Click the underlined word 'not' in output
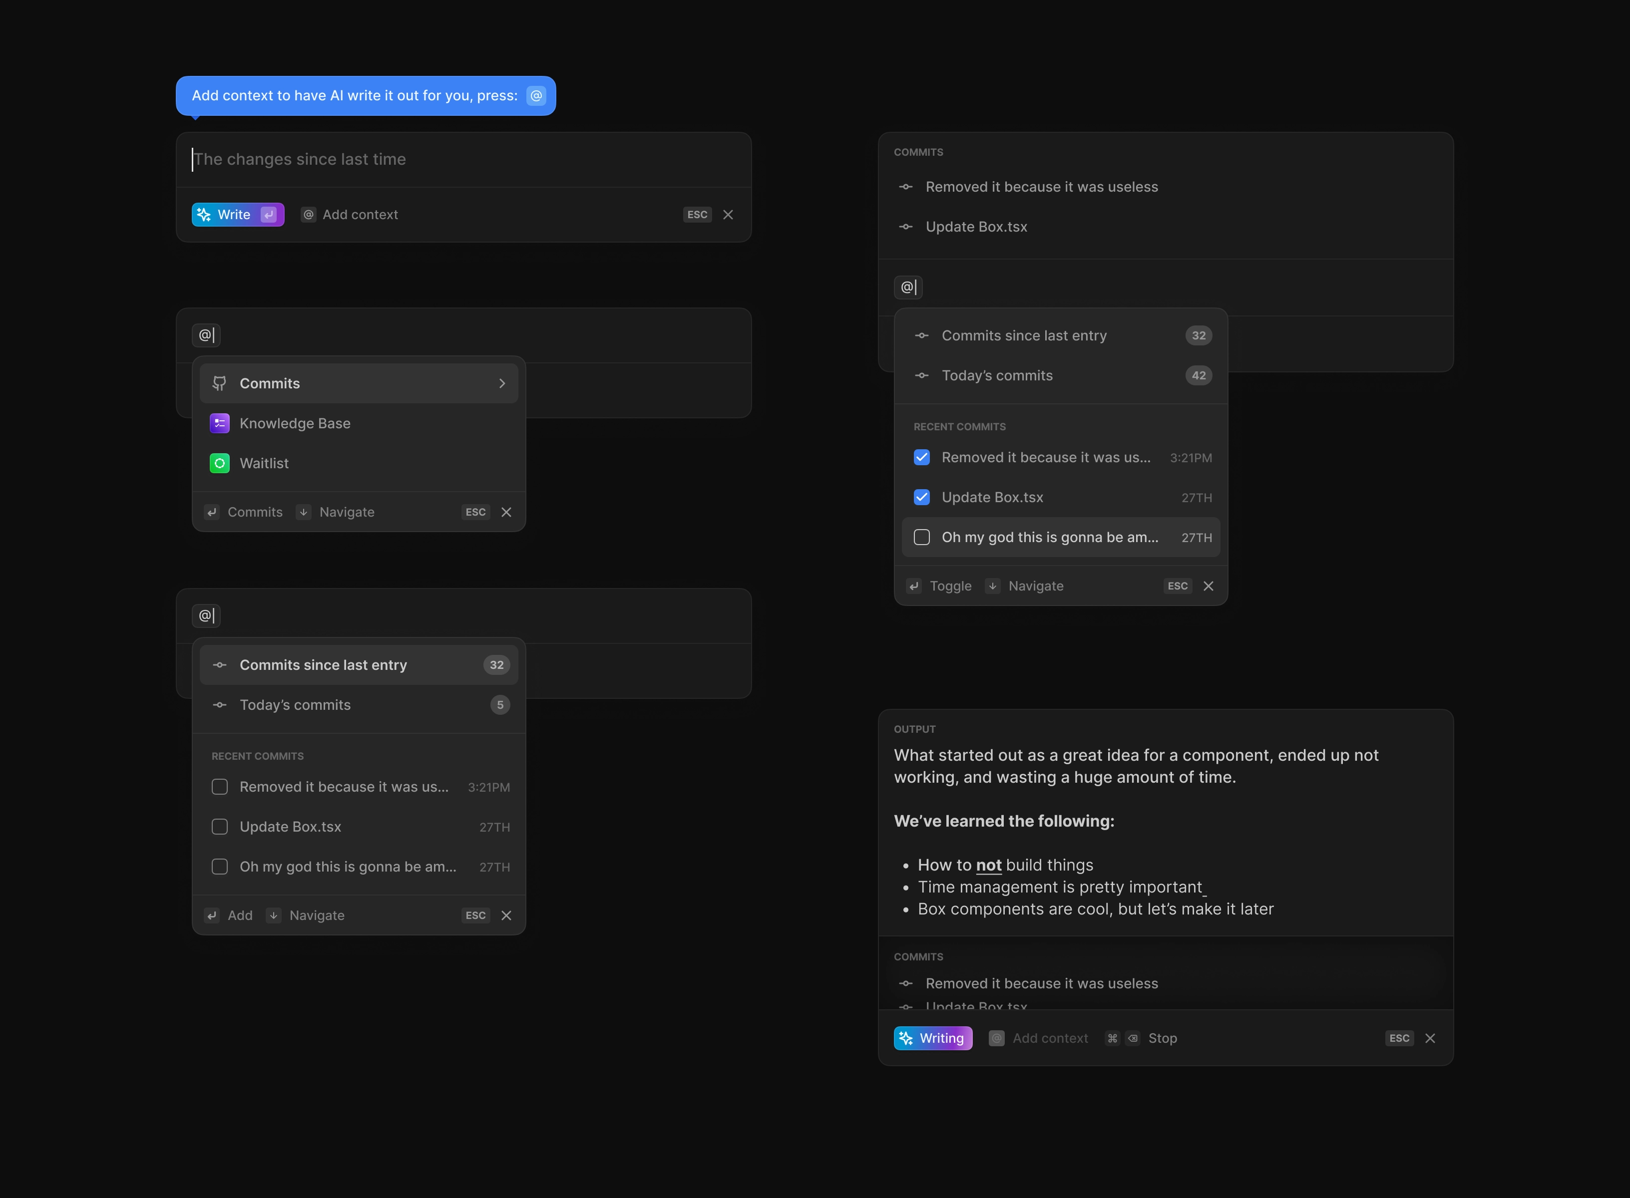Viewport: 1630px width, 1198px height. coord(989,865)
